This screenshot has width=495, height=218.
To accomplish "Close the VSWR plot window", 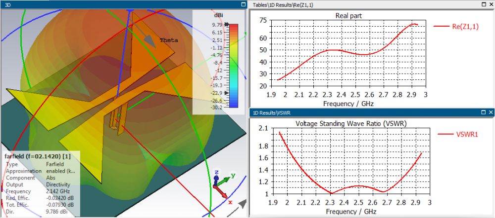I will click(x=491, y=112).
